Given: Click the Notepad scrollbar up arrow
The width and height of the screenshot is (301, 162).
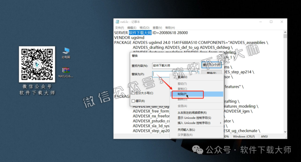Looking at the screenshot, I should pyautogui.click(x=285, y=32).
